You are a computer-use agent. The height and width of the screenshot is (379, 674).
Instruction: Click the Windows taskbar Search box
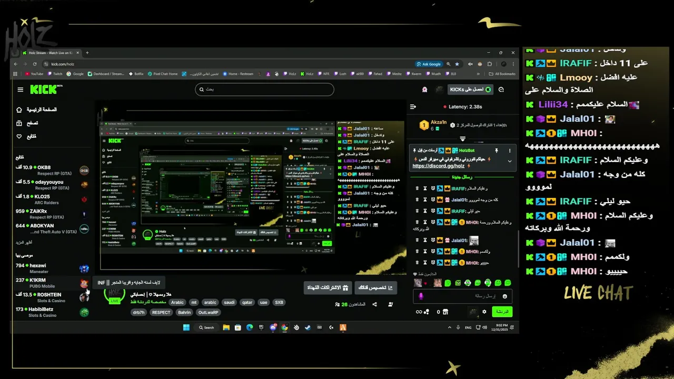click(x=206, y=327)
